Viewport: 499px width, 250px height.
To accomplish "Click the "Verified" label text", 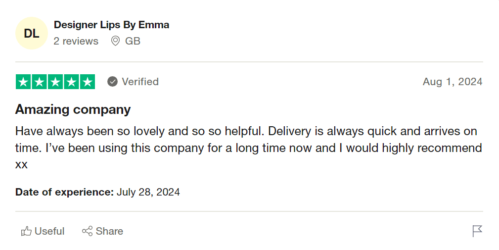I will coord(140,82).
